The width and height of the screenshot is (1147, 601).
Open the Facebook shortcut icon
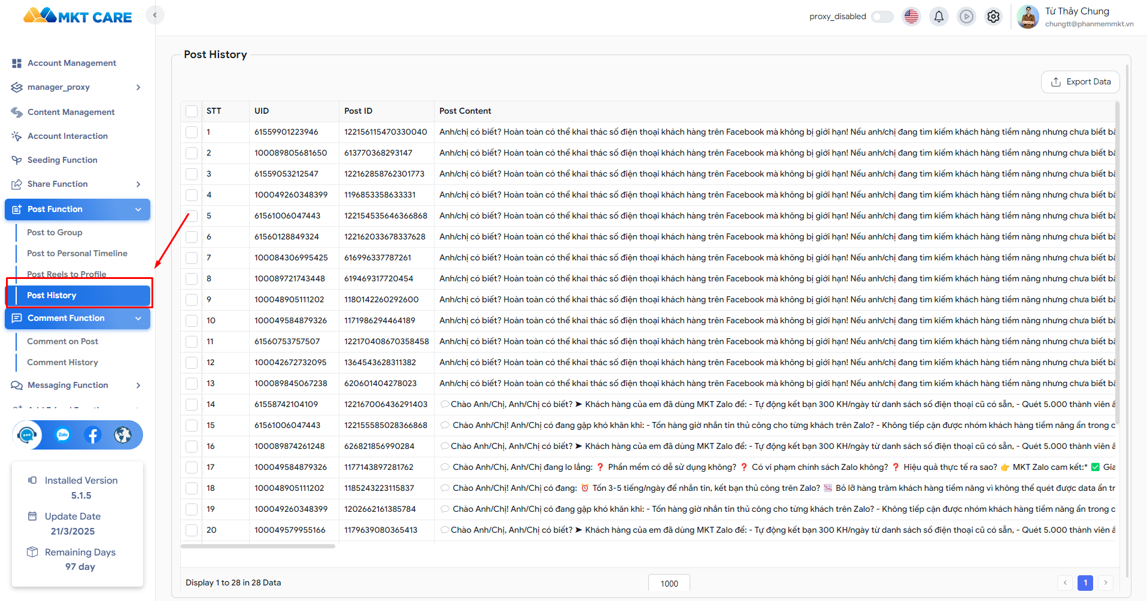[x=93, y=435]
